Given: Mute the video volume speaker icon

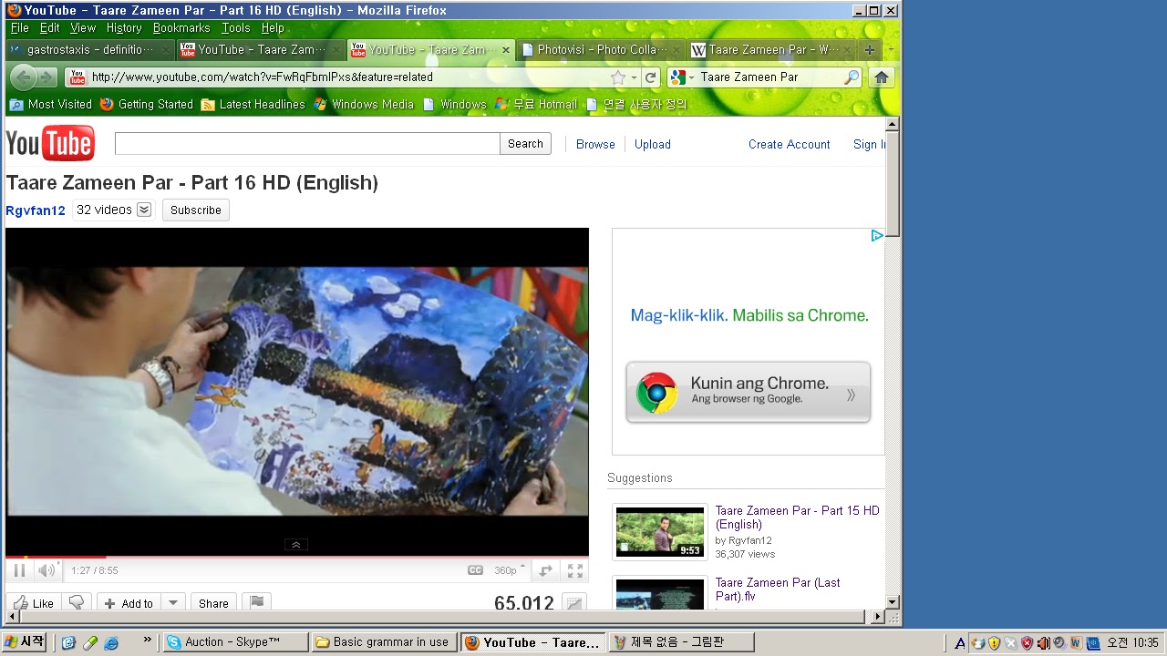Looking at the screenshot, I should tap(46, 570).
